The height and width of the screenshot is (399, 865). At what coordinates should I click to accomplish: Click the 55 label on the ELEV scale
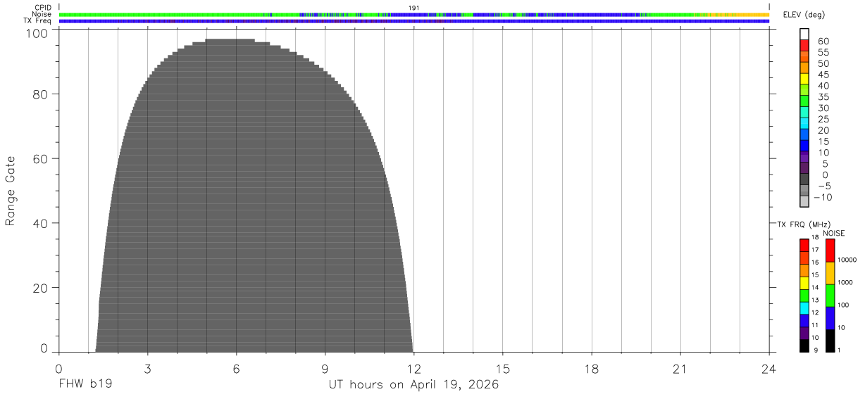(823, 52)
